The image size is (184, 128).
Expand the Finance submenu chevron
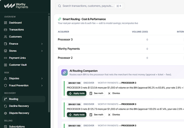pos(42,44)
